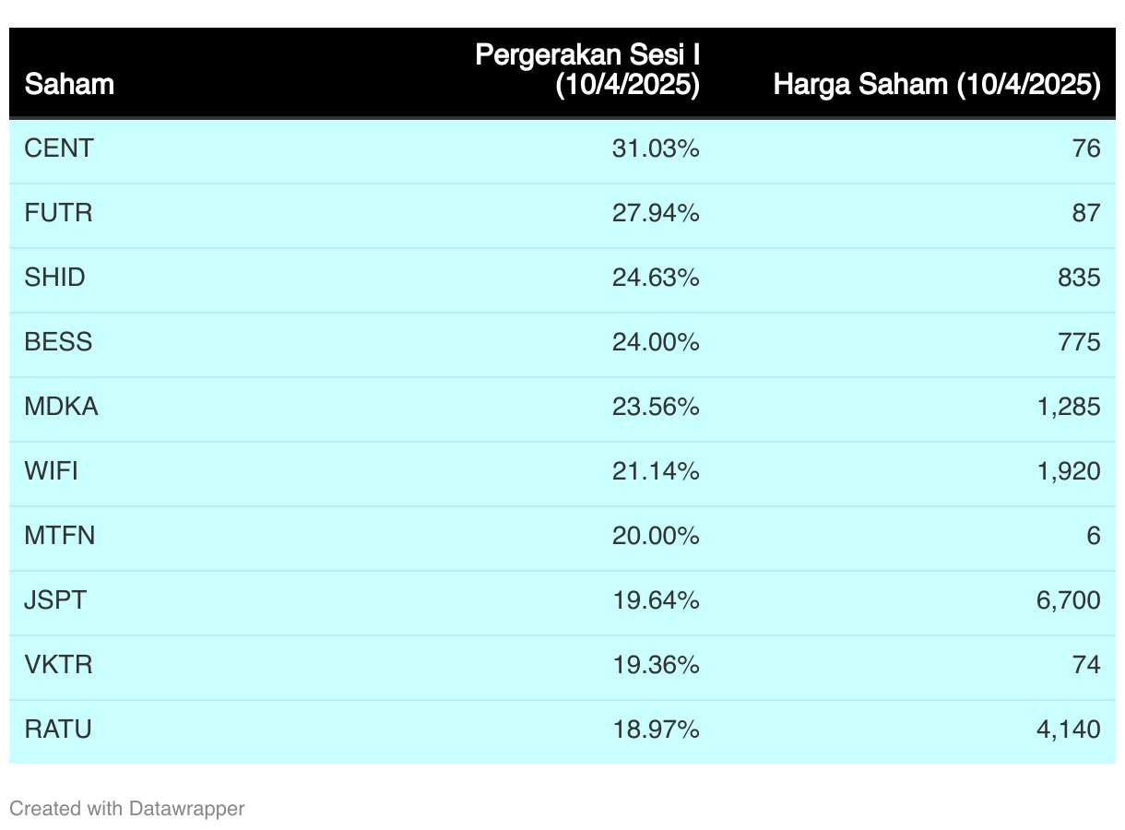Click the Saham column header

coord(69,85)
